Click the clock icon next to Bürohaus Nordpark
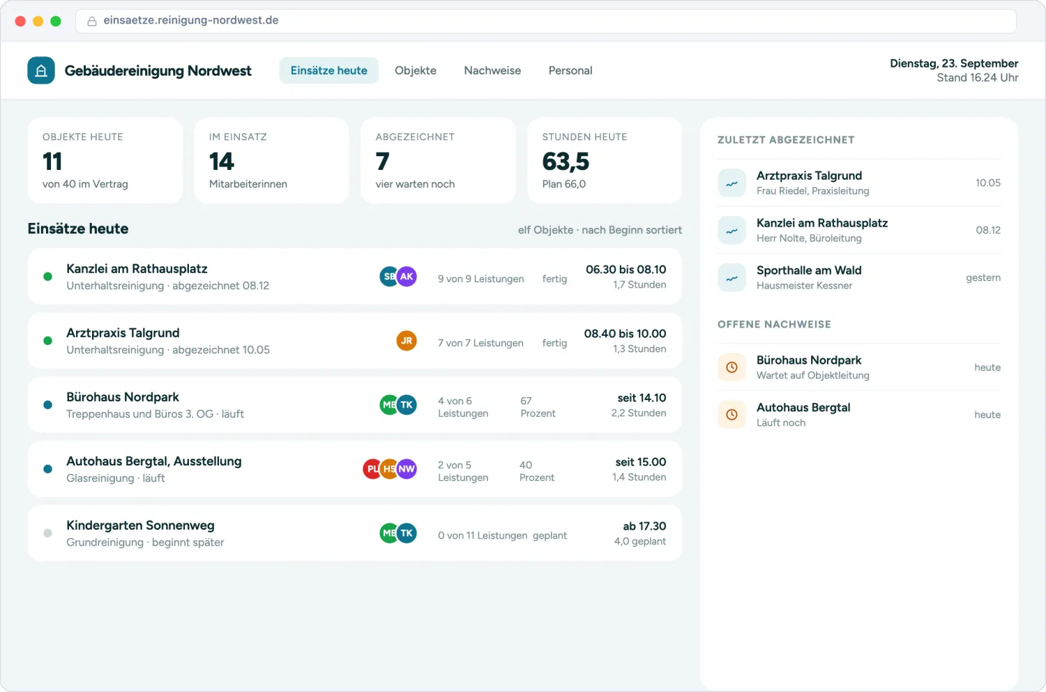Viewport: 1046px width, 692px height. pyautogui.click(x=732, y=367)
